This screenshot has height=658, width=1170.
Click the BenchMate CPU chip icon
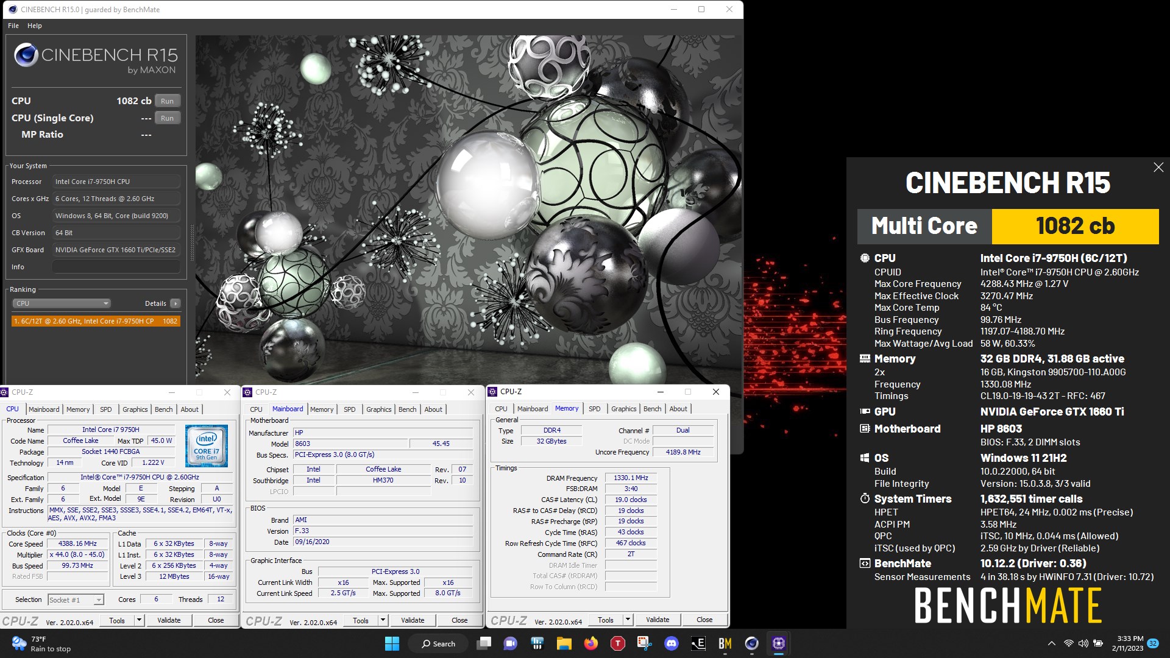point(865,258)
